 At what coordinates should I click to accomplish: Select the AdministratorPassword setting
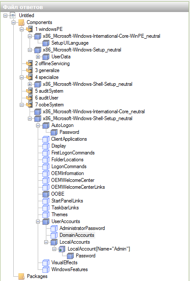click(x=82, y=228)
